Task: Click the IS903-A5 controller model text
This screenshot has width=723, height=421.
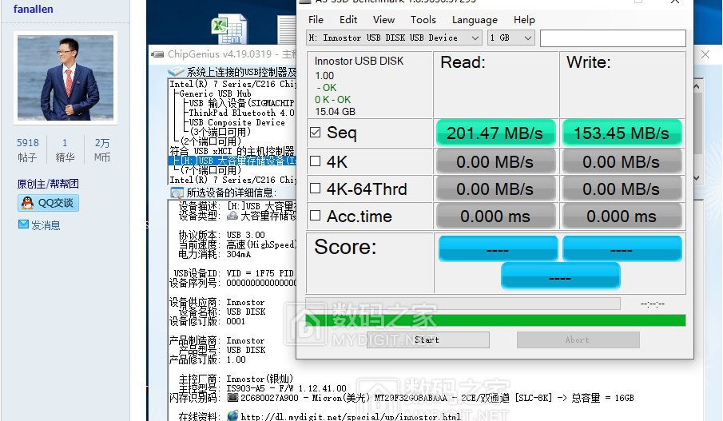Action: [286, 388]
